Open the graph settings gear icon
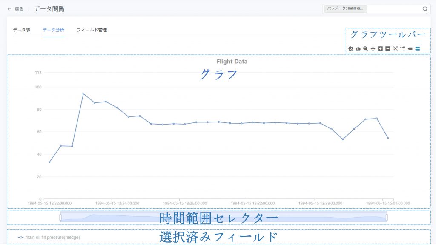436x252 pixels. tap(351, 49)
